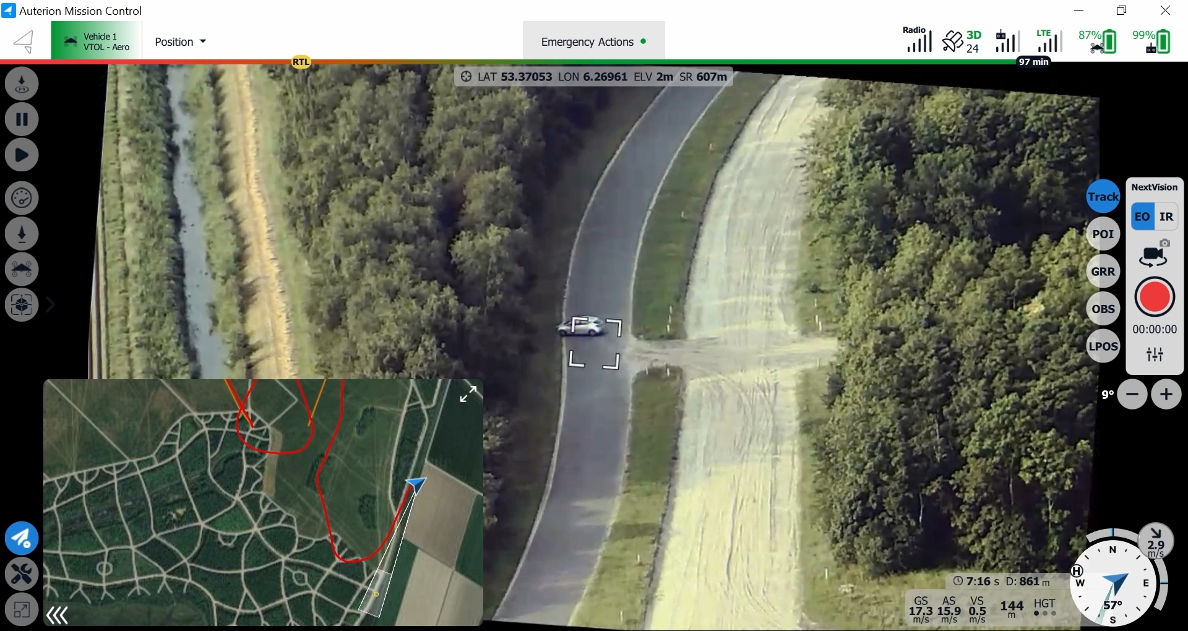Expand the map view with diagonal arrows
Viewport: 1188px width, 631px height.
[468, 394]
